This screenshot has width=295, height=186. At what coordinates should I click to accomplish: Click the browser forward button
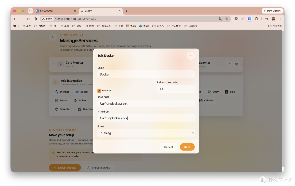tap(22, 19)
